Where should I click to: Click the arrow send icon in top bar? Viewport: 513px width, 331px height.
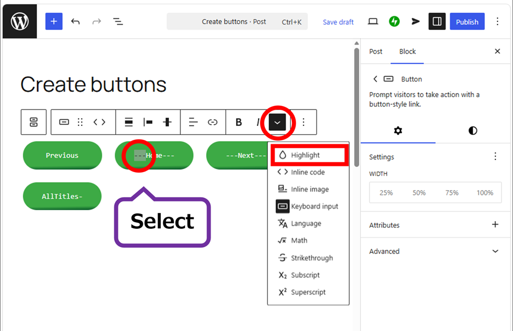416,21
